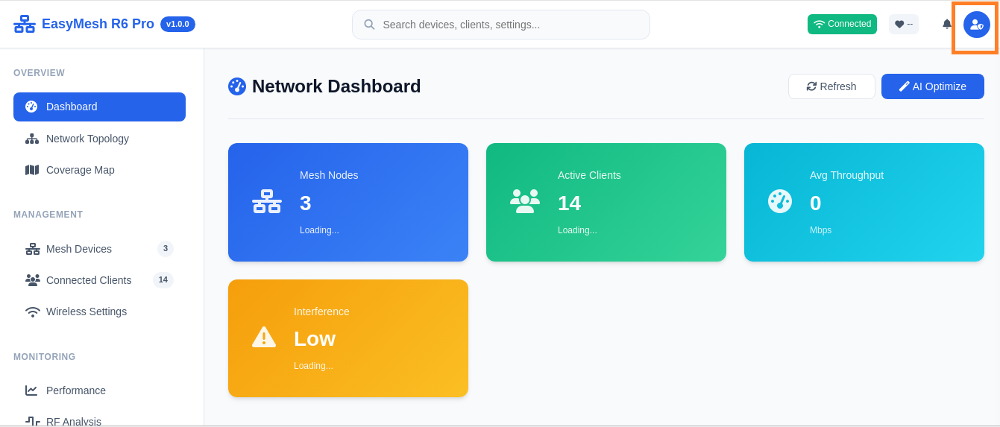Click the Avg Throughput card gauge icon

click(x=780, y=201)
